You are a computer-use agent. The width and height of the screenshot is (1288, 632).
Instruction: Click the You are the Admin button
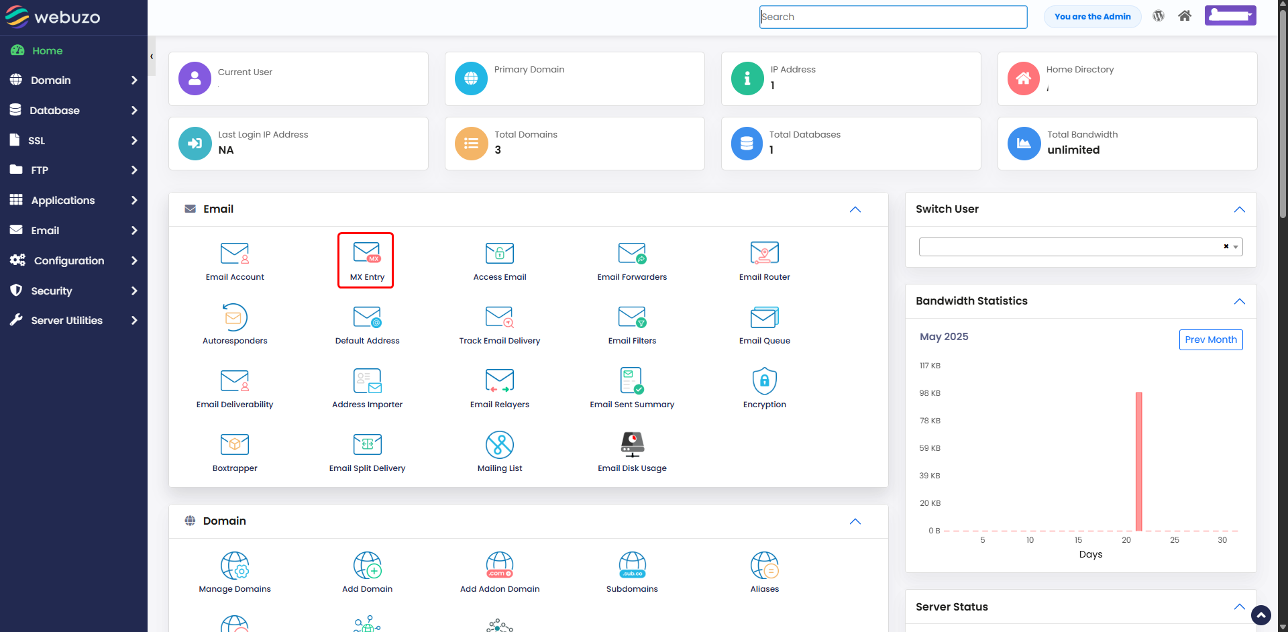(1092, 17)
